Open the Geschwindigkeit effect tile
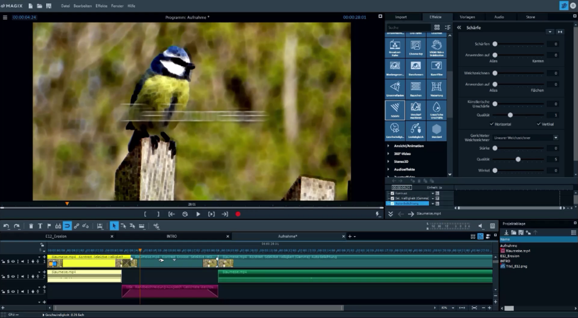This screenshot has height=318, width=578. click(395, 130)
